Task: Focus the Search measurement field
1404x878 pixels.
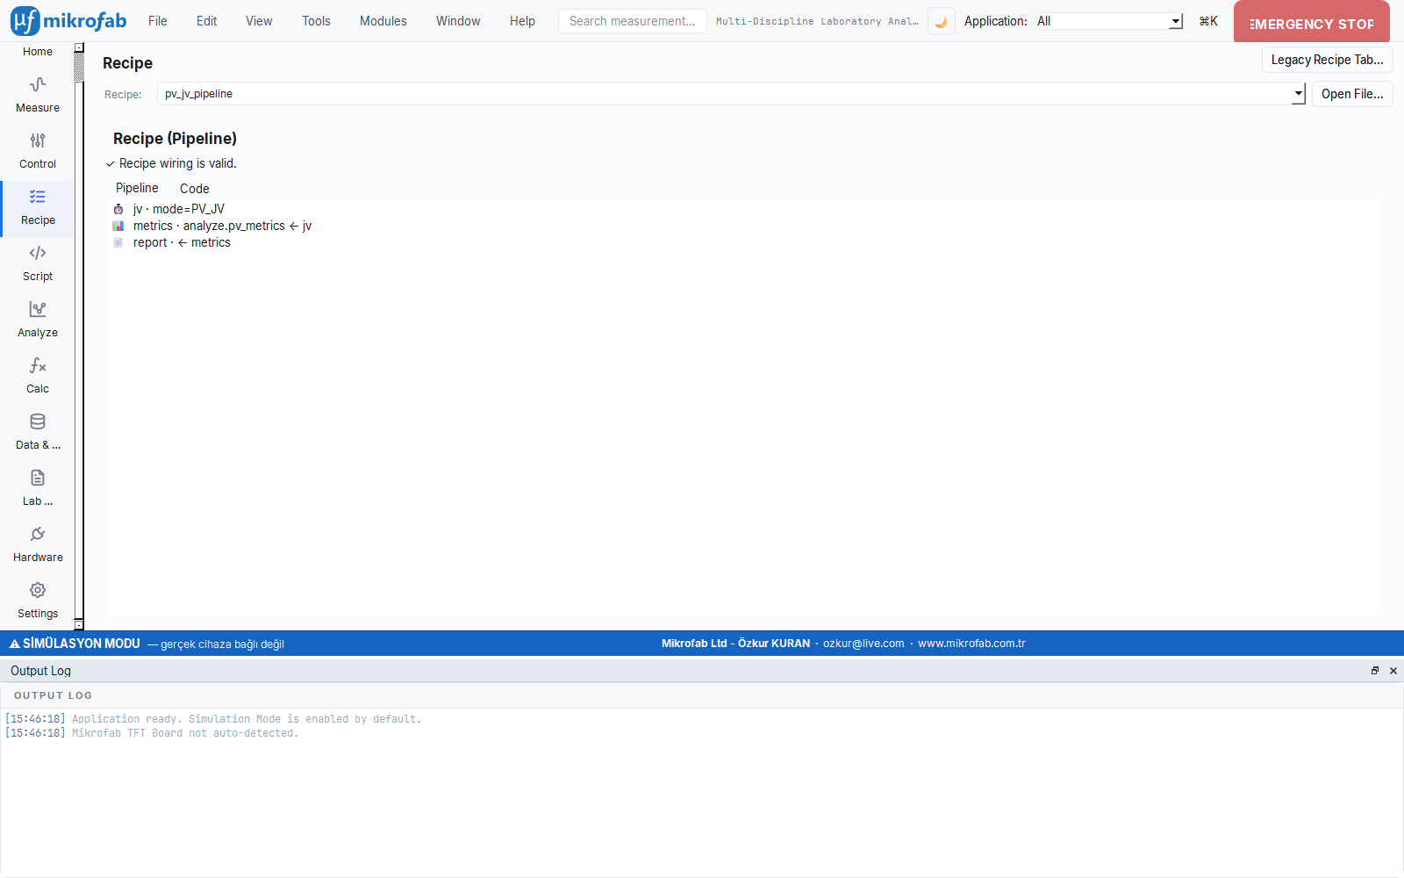Action: 632,21
